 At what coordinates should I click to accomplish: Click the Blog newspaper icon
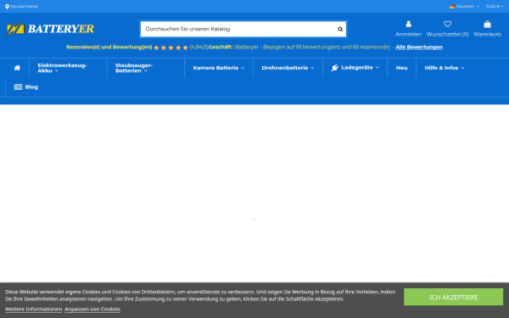click(18, 87)
